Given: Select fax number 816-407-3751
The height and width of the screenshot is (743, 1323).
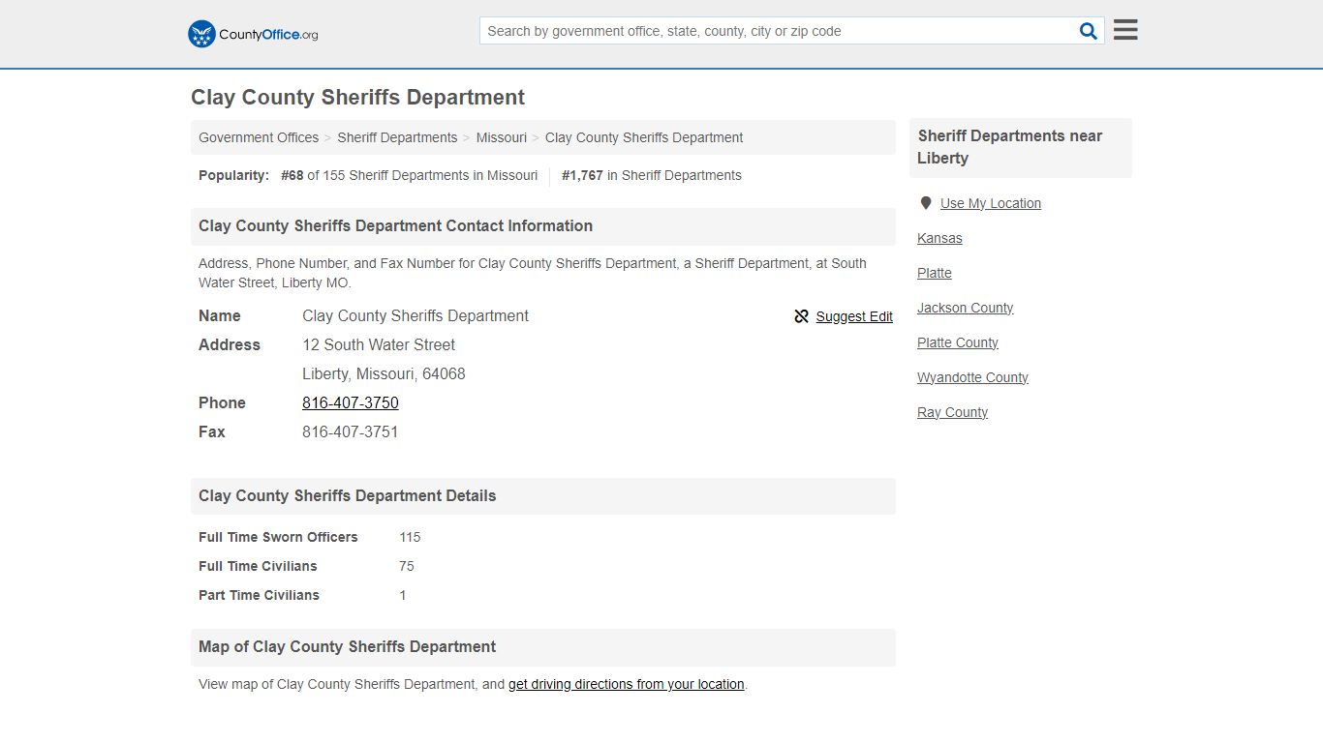Looking at the screenshot, I should (x=351, y=431).
